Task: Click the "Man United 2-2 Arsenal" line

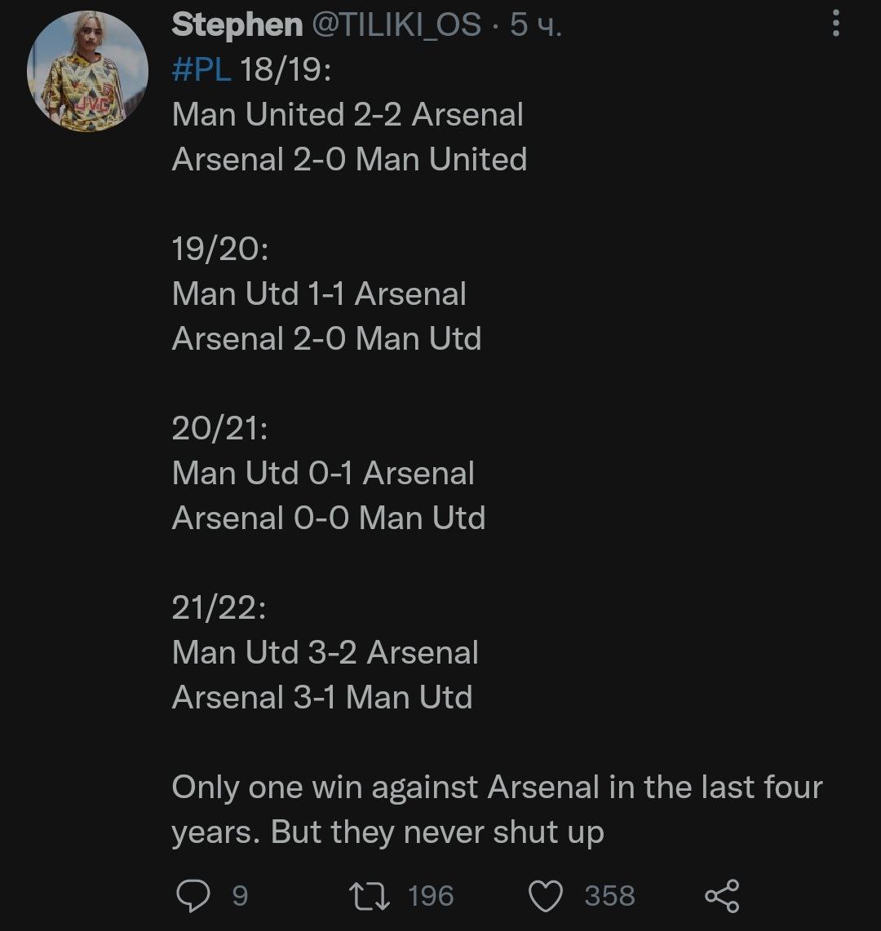Action: (x=348, y=115)
